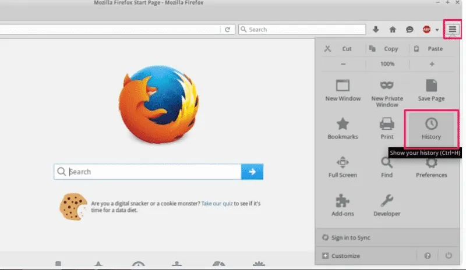Click Sign in to Sync

351,237
